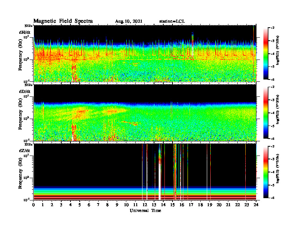
Task: Click the '-5' tick on dZ/dt color bar
Action: (x=273, y=185)
